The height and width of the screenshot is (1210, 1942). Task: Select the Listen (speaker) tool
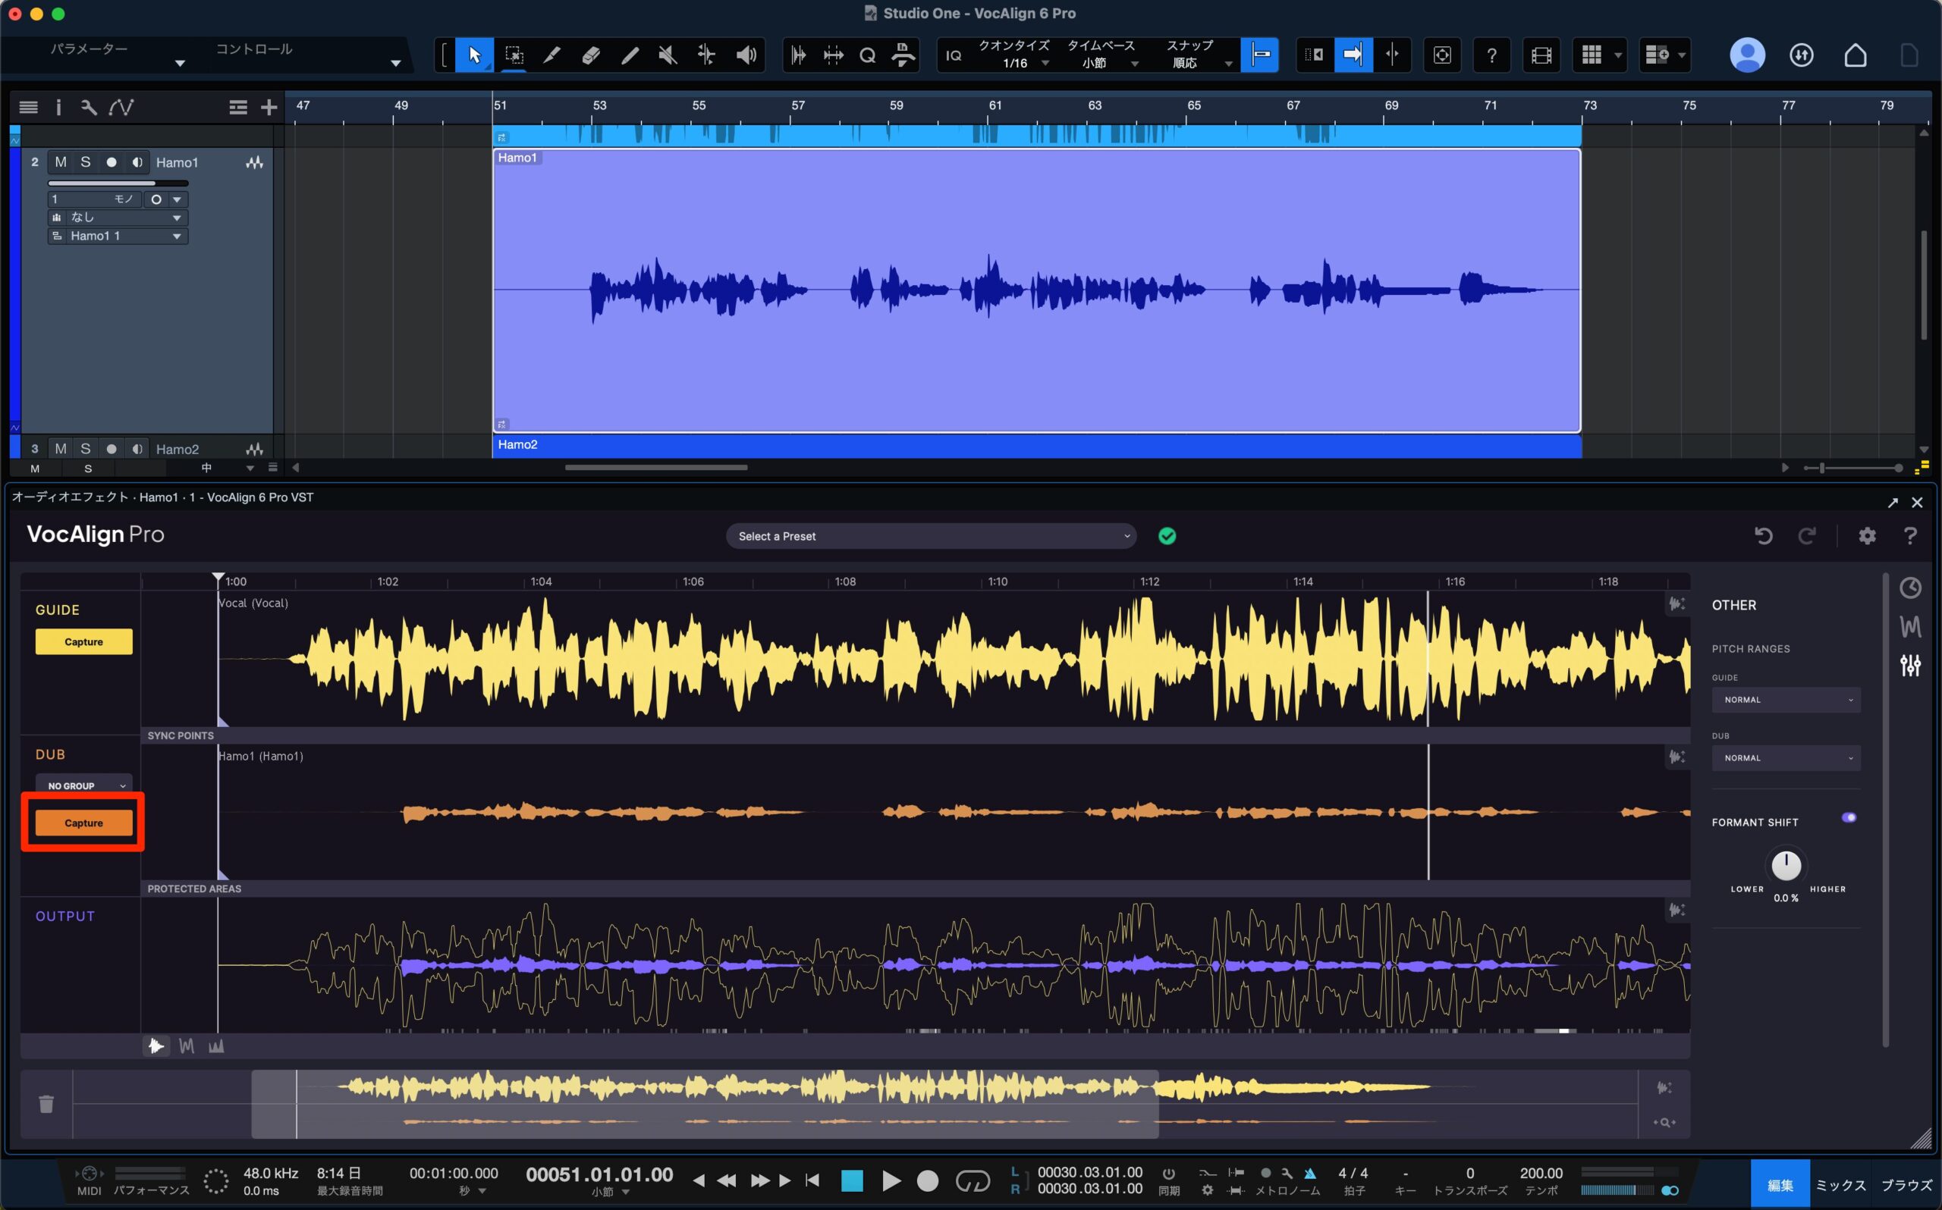(746, 55)
